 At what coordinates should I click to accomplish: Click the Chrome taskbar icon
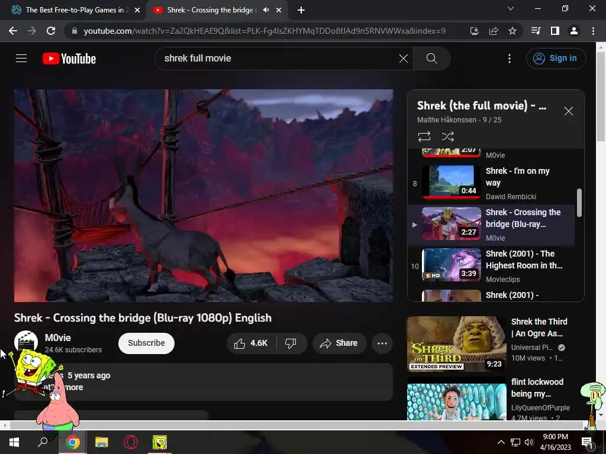click(72, 442)
